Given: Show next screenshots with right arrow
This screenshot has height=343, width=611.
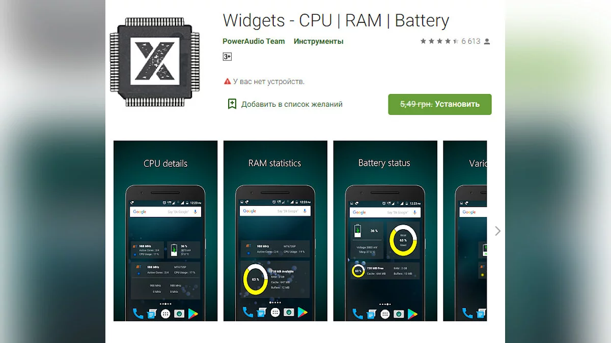Looking at the screenshot, I should click(497, 231).
